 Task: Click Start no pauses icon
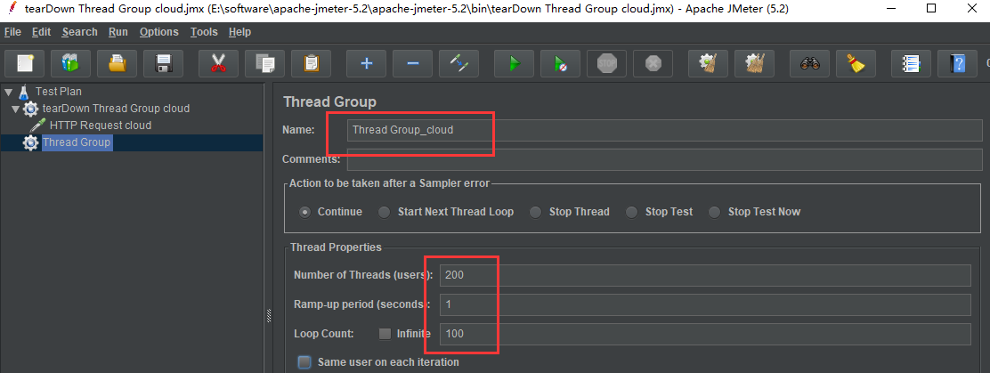pyautogui.click(x=560, y=63)
